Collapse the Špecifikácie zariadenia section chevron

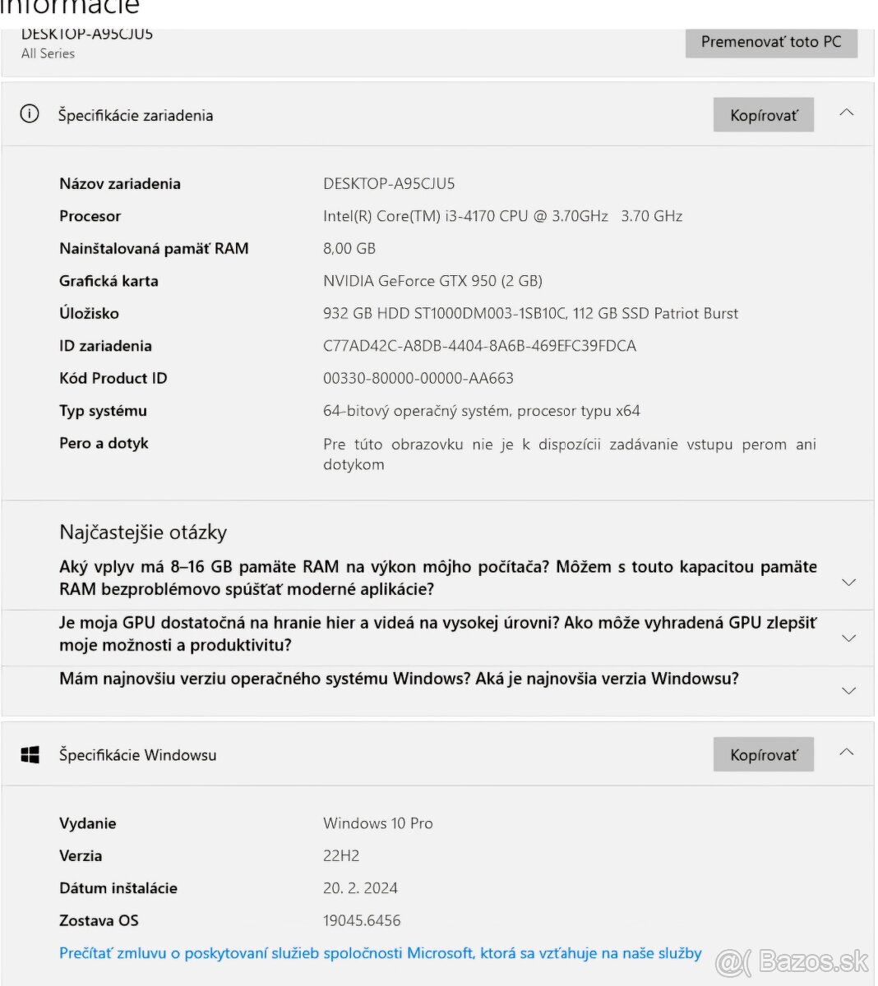[847, 113]
